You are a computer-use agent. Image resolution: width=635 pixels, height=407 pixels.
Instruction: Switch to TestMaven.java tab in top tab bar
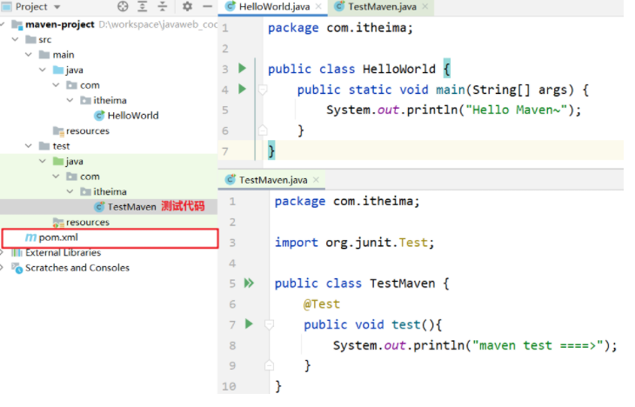pos(382,7)
